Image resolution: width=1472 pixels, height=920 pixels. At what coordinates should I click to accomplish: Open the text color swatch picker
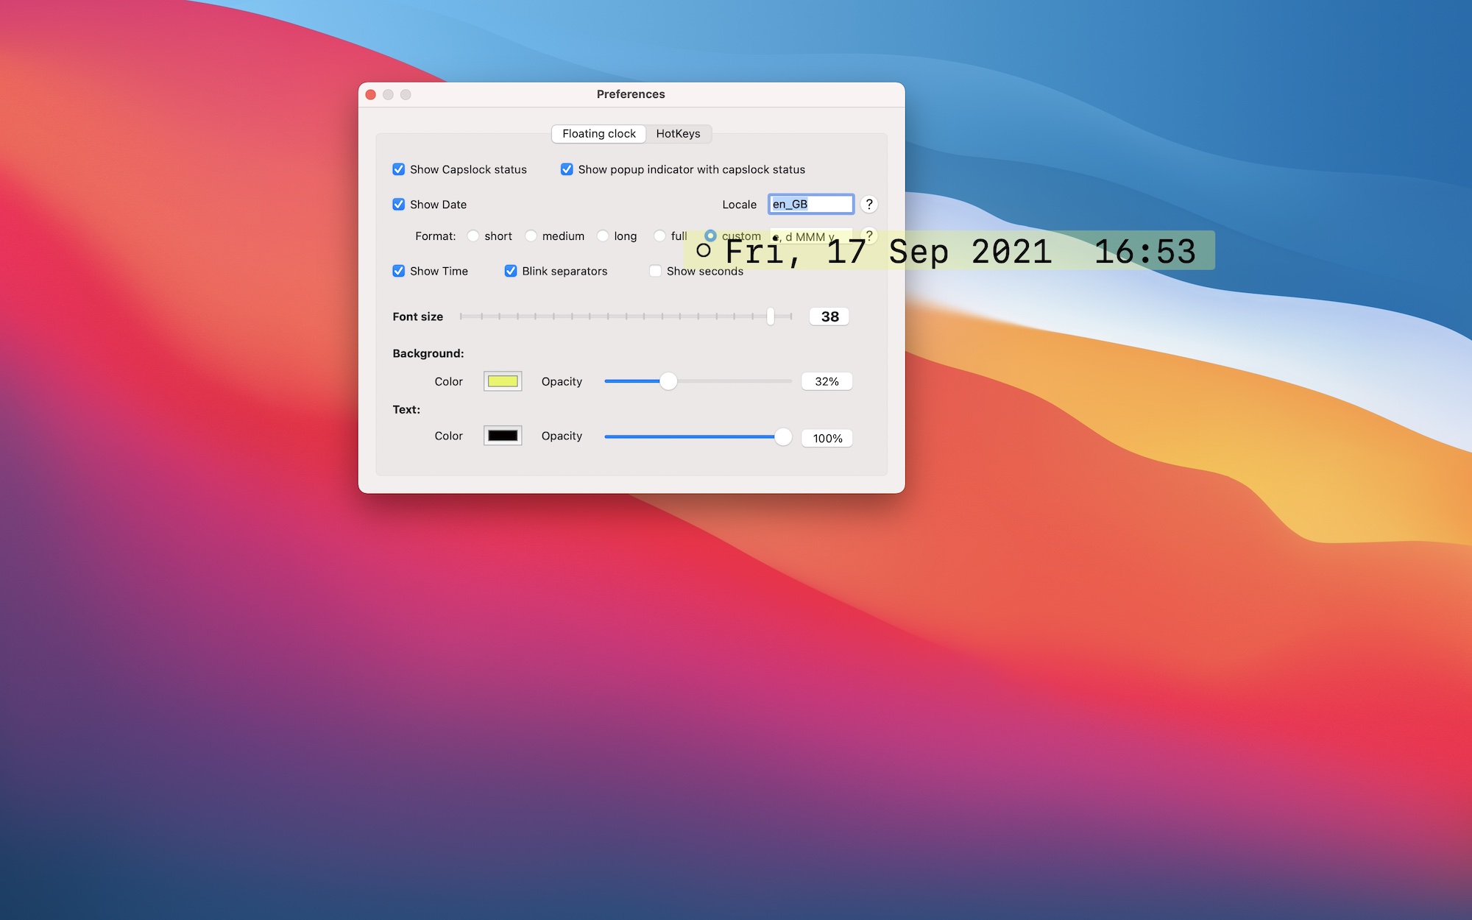(503, 436)
